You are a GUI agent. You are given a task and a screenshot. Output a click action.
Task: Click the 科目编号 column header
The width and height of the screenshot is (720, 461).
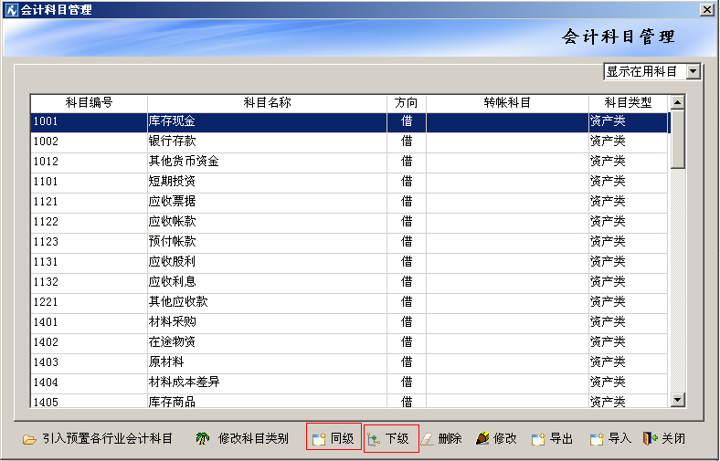(x=89, y=103)
